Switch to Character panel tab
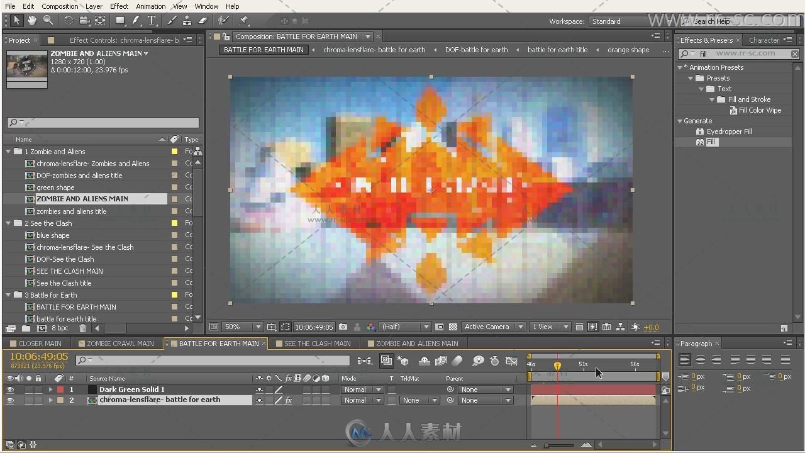This screenshot has height=453, width=805. [x=764, y=40]
